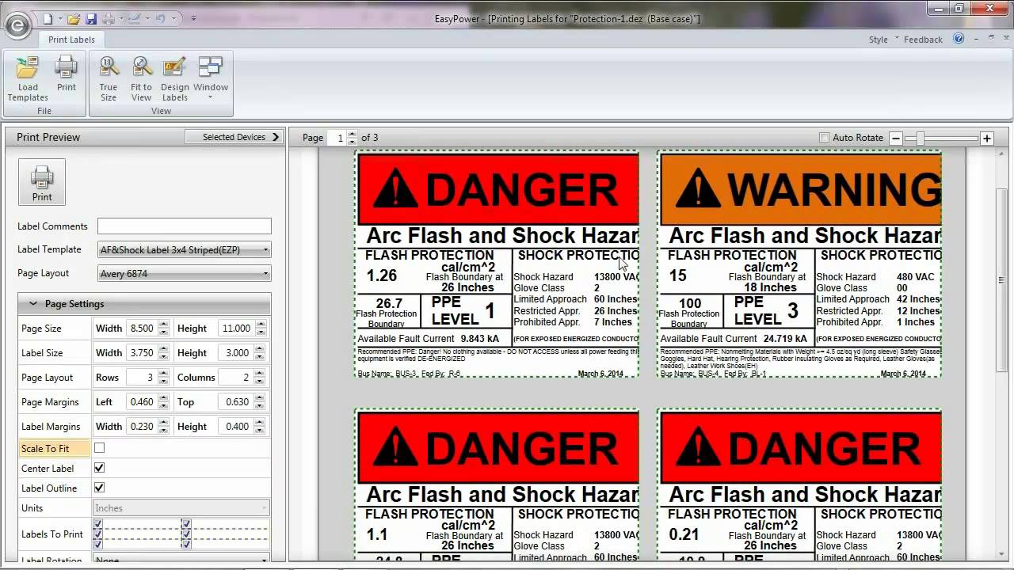Toggle first-row second-column Labels To Print checkbox
The height and width of the screenshot is (570, 1014).
pyautogui.click(x=186, y=524)
